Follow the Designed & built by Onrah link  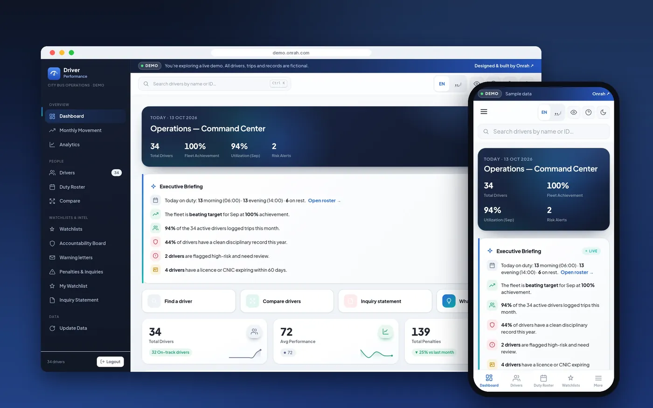(504, 66)
